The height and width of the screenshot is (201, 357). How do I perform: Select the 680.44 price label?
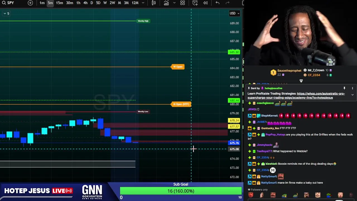pos(234,100)
